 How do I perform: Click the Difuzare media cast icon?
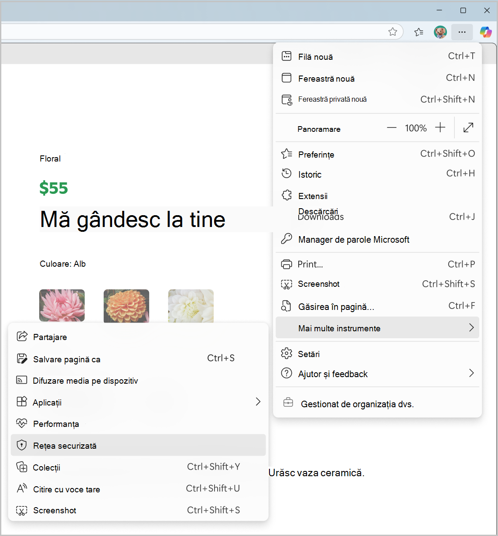coord(21,380)
